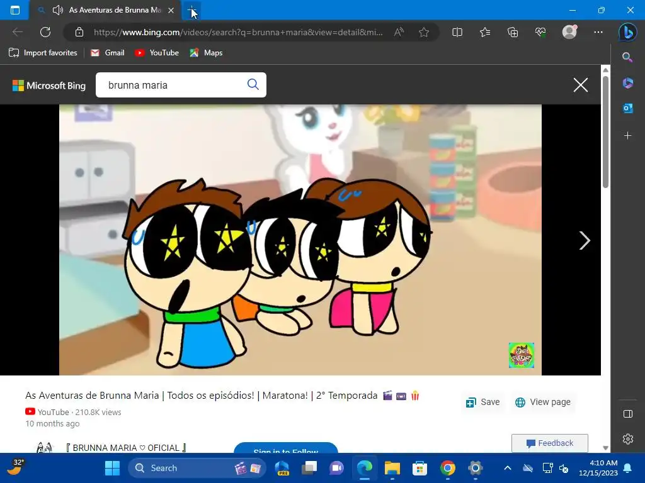
Task: Click the YouTube source label
Action: pyautogui.click(x=53, y=412)
